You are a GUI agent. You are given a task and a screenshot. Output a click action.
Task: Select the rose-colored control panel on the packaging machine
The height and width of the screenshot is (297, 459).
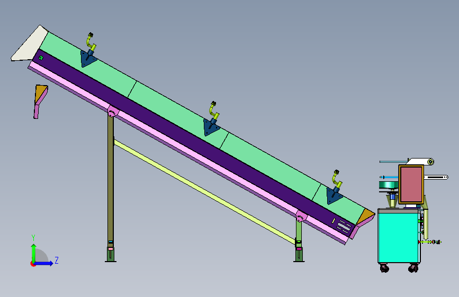(x=411, y=184)
